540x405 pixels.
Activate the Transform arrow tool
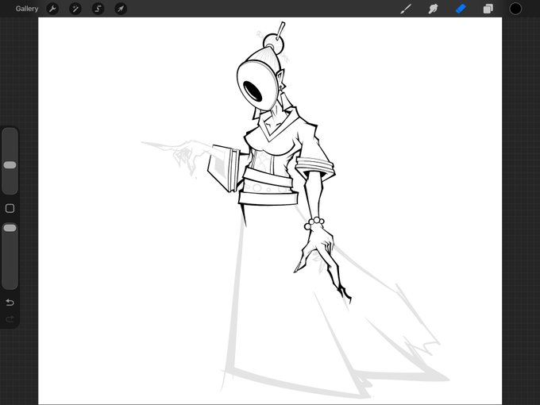click(x=121, y=9)
